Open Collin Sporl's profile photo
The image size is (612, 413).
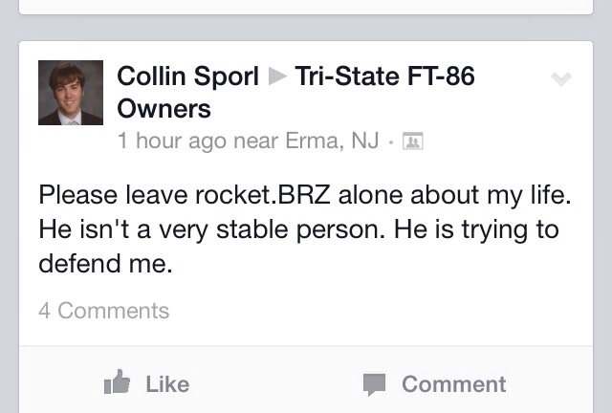tap(71, 93)
